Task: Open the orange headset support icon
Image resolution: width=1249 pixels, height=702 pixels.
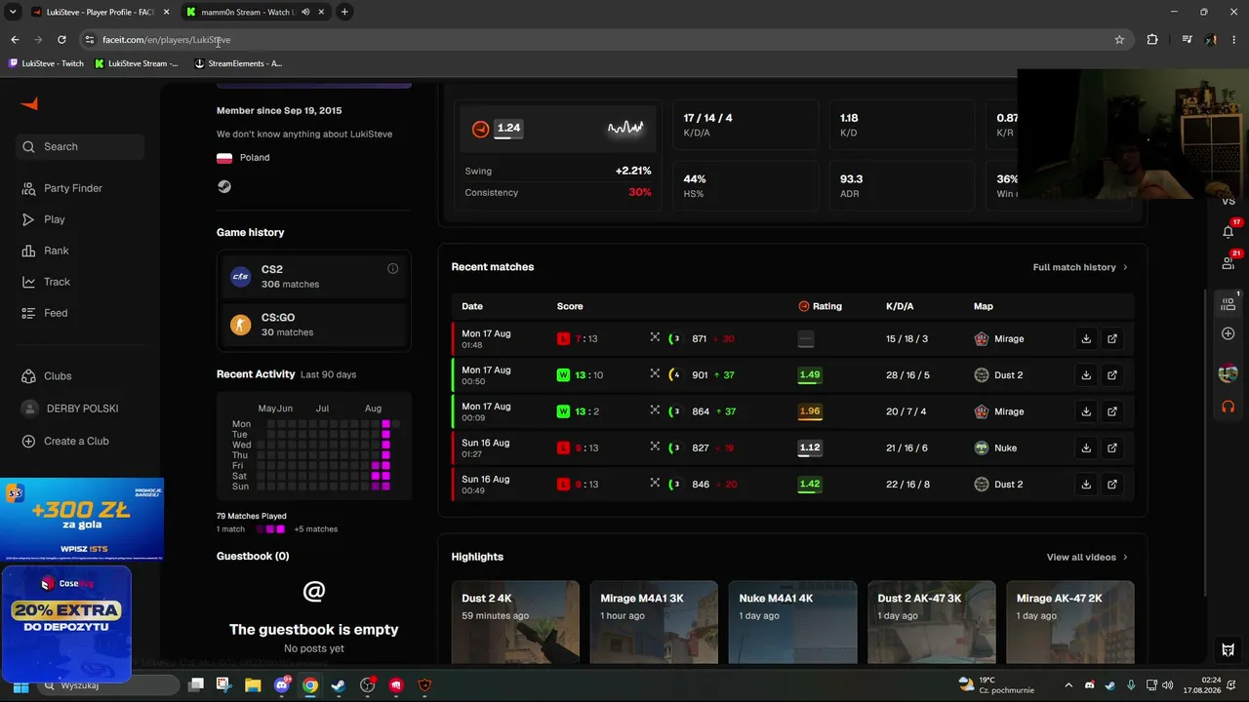Action: pyautogui.click(x=1228, y=407)
